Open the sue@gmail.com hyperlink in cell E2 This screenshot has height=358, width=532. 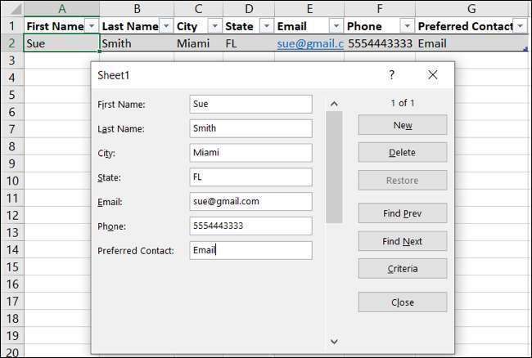pyautogui.click(x=307, y=43)
